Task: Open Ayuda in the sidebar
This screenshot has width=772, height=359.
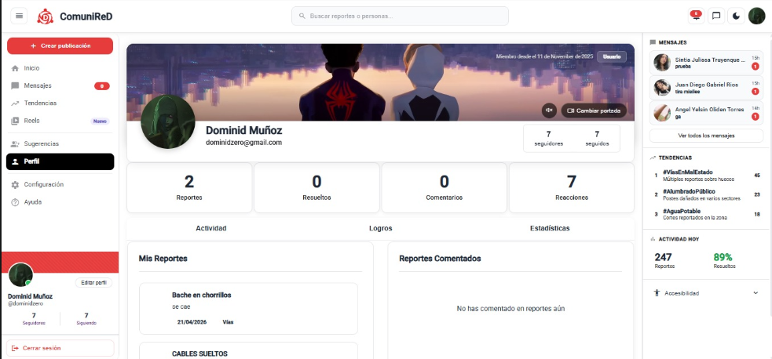Action: click(x=60, y=202)
